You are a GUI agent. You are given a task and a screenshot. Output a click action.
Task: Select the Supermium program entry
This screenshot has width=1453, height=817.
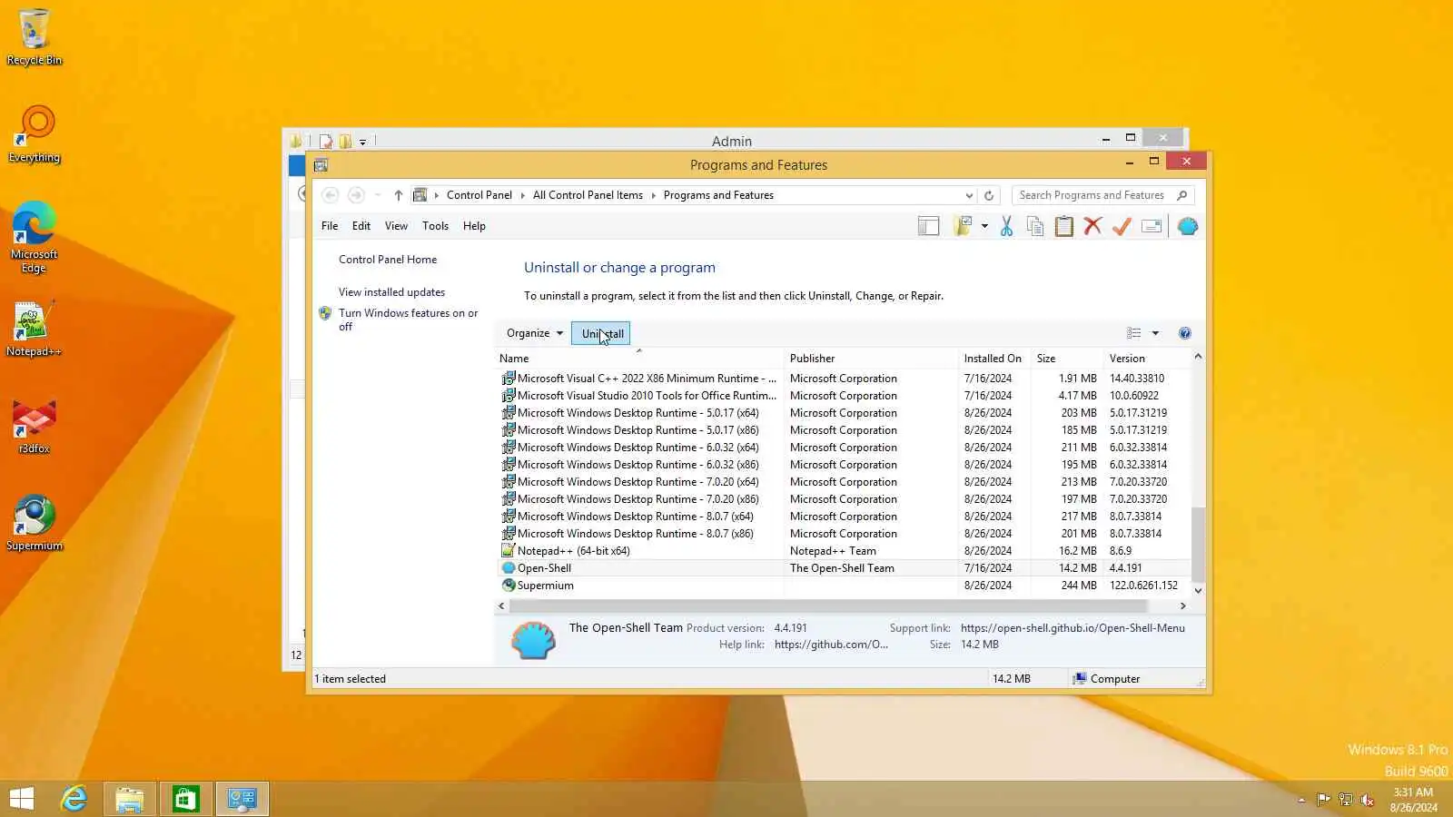click(845, 586)
